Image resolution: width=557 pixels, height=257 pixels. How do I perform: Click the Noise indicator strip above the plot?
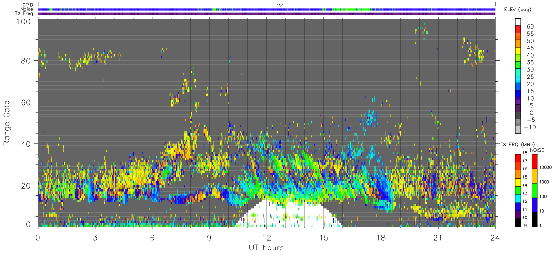coord(267,9)
